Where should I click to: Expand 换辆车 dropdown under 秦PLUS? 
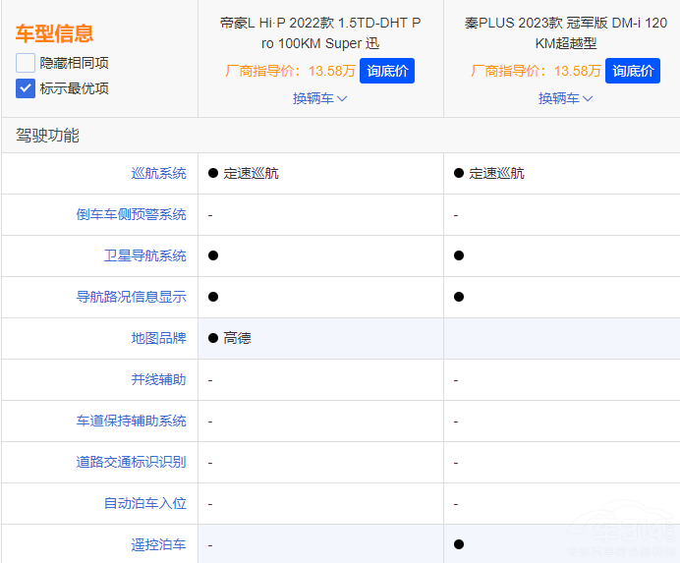(x=566, y=98)
